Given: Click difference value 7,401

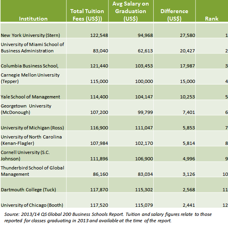Looking at the screenshot, I should [x=189, y=112].
